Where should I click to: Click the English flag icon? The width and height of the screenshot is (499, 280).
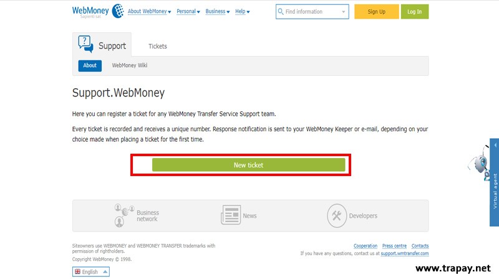(x=77, y=272)
